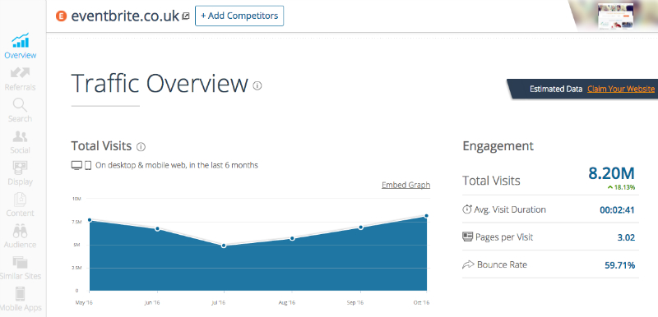The image size is (658, 317).
Task: Open the Similar Sites icon
Action: (x=20, y=263)
